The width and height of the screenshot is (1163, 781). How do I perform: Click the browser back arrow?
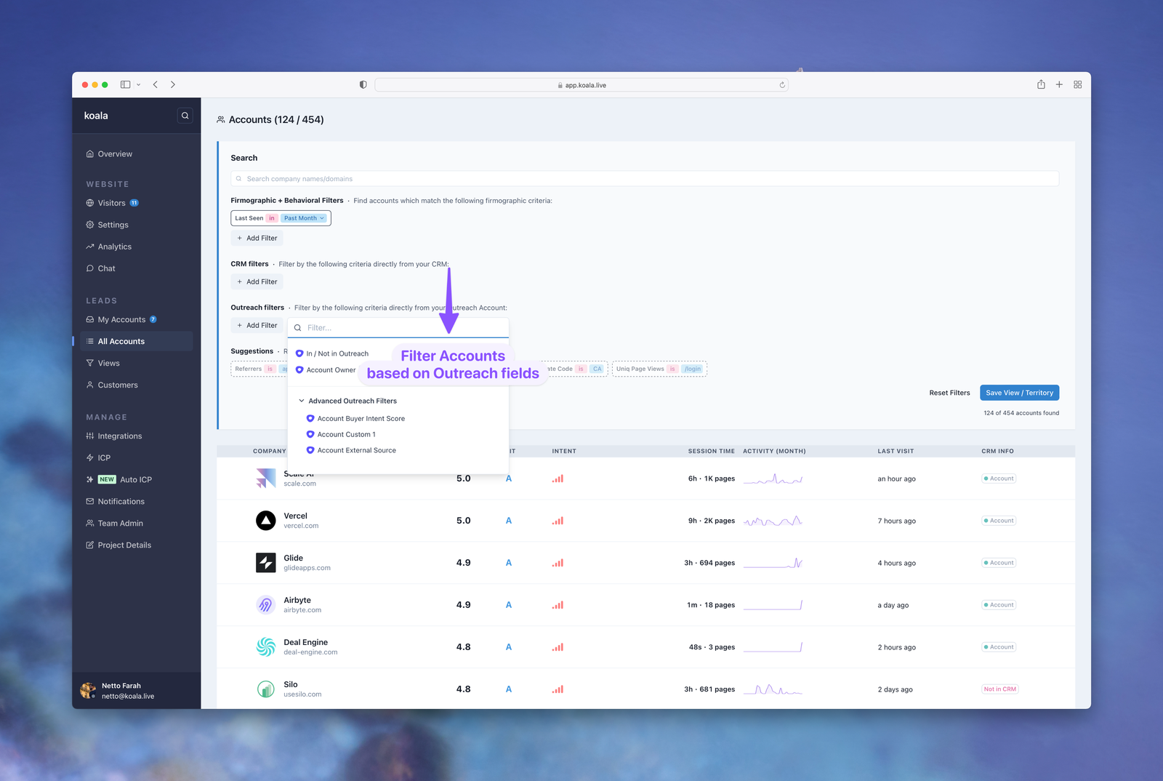[156, 85]
